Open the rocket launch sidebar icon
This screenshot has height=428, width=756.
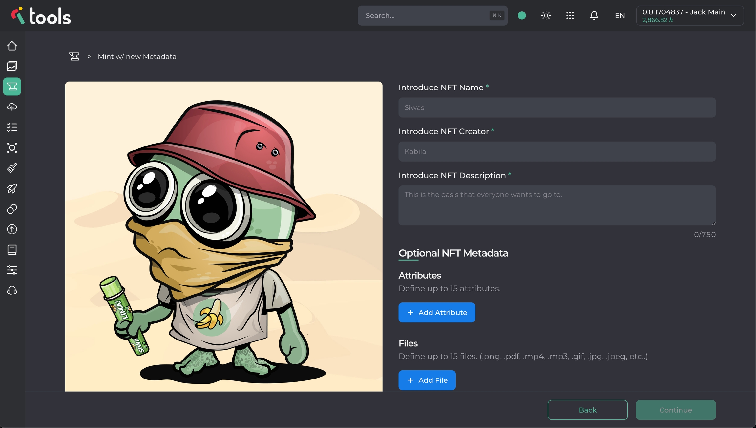pyautogui.click(x=12, y=188)
